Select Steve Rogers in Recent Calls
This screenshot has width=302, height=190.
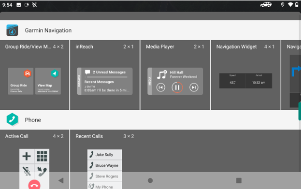104,176
